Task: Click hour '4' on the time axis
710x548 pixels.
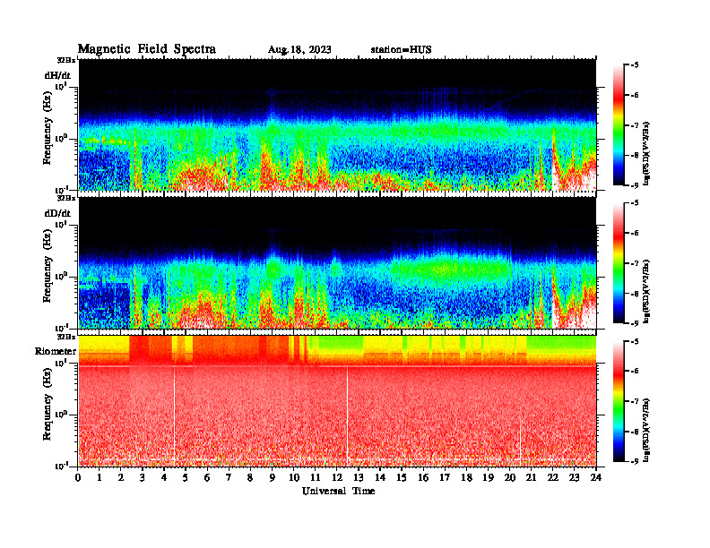Action: click(164, 477)
